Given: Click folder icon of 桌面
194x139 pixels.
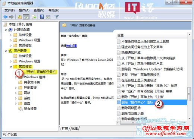Looking at the screenshot, I should [x=20, y=103].
